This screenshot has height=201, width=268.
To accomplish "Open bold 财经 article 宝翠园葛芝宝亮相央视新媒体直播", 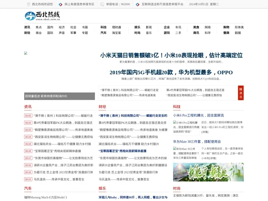I will pos(122,151).
